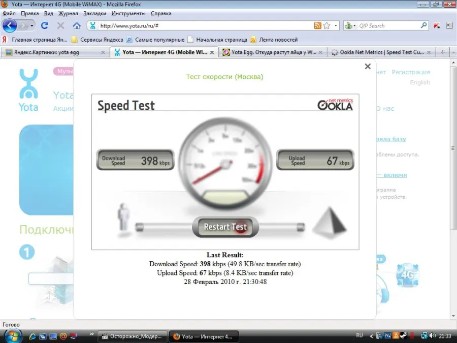The width and height of the screenshot is (457, 343).
Task: Open the address bar history dropdown
Action: tap(336, 26)
